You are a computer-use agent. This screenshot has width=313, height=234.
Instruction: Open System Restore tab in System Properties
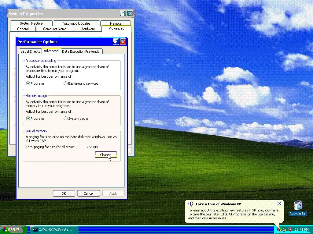tap(31, 23)
